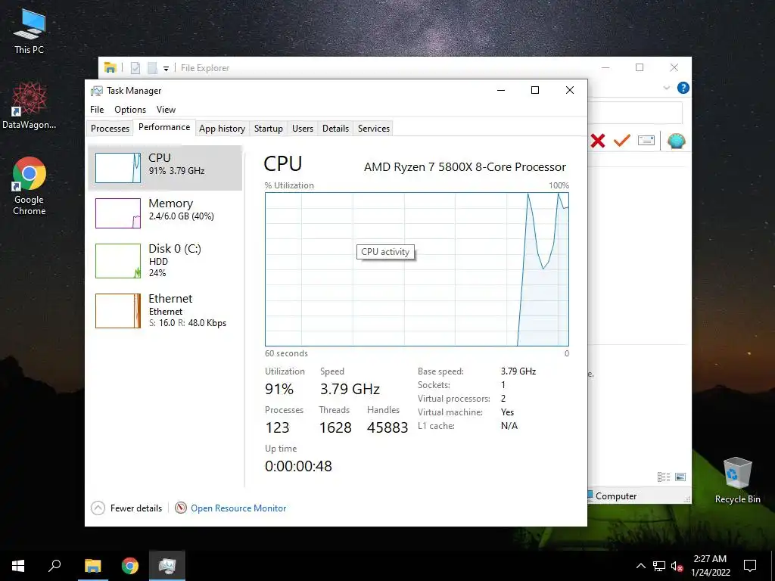Open the DataWagon desktop shortcut
Viewport: 775px width, 581px height.
[30, 105]
